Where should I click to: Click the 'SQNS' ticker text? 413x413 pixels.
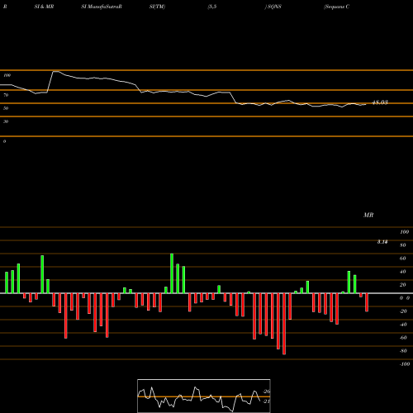(x=274, y=7)
